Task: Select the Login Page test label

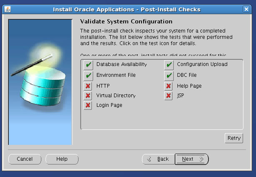Action: 109,105
